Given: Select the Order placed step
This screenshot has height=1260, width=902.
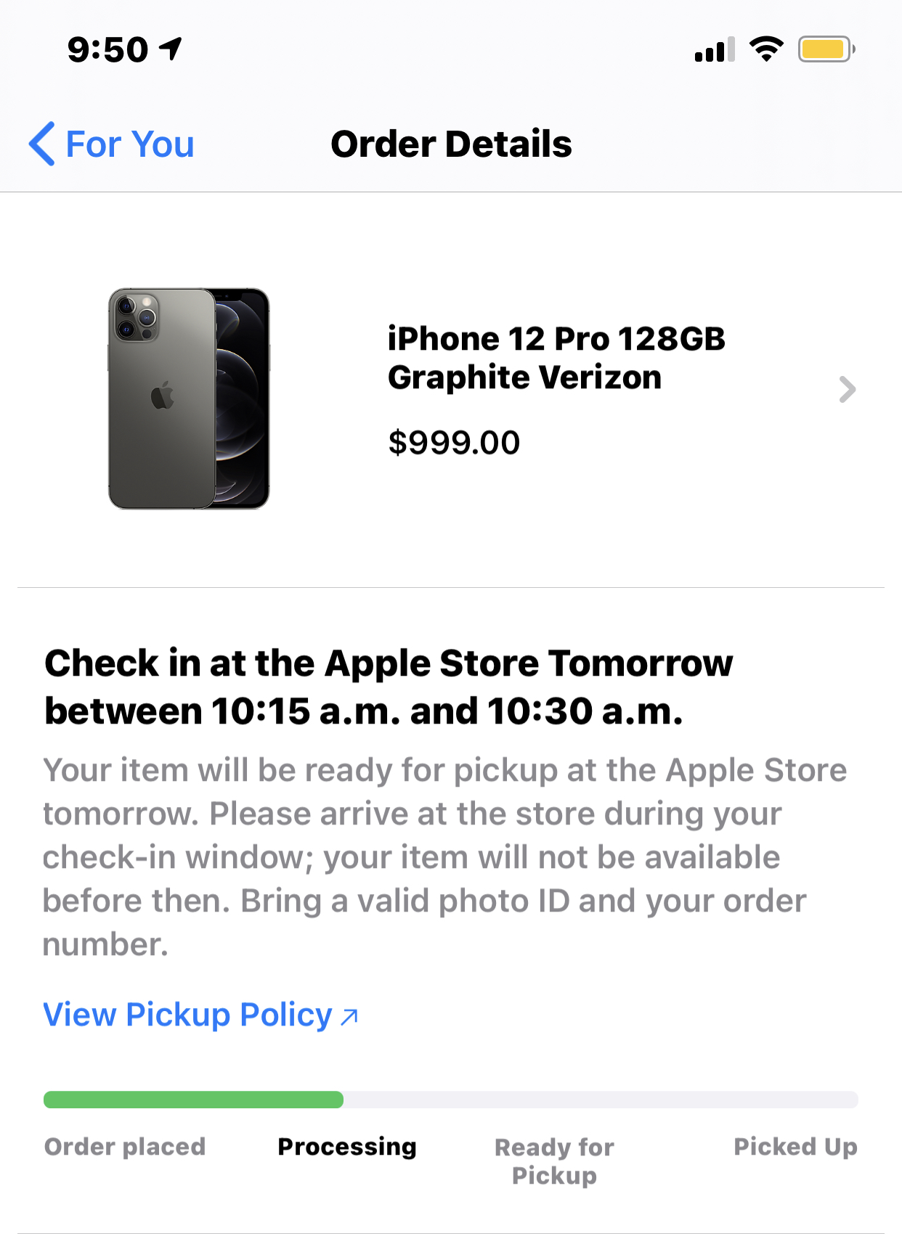Looking at the screenshot, I should pos(125,1147).
